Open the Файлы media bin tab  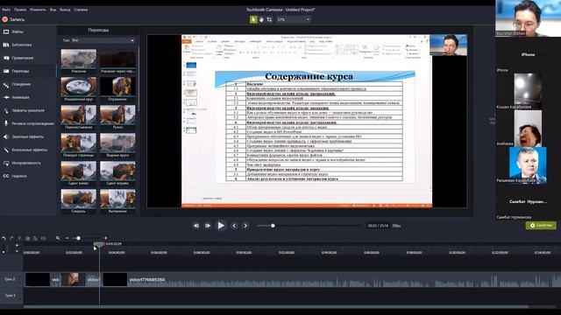click(x=28, y=31)
